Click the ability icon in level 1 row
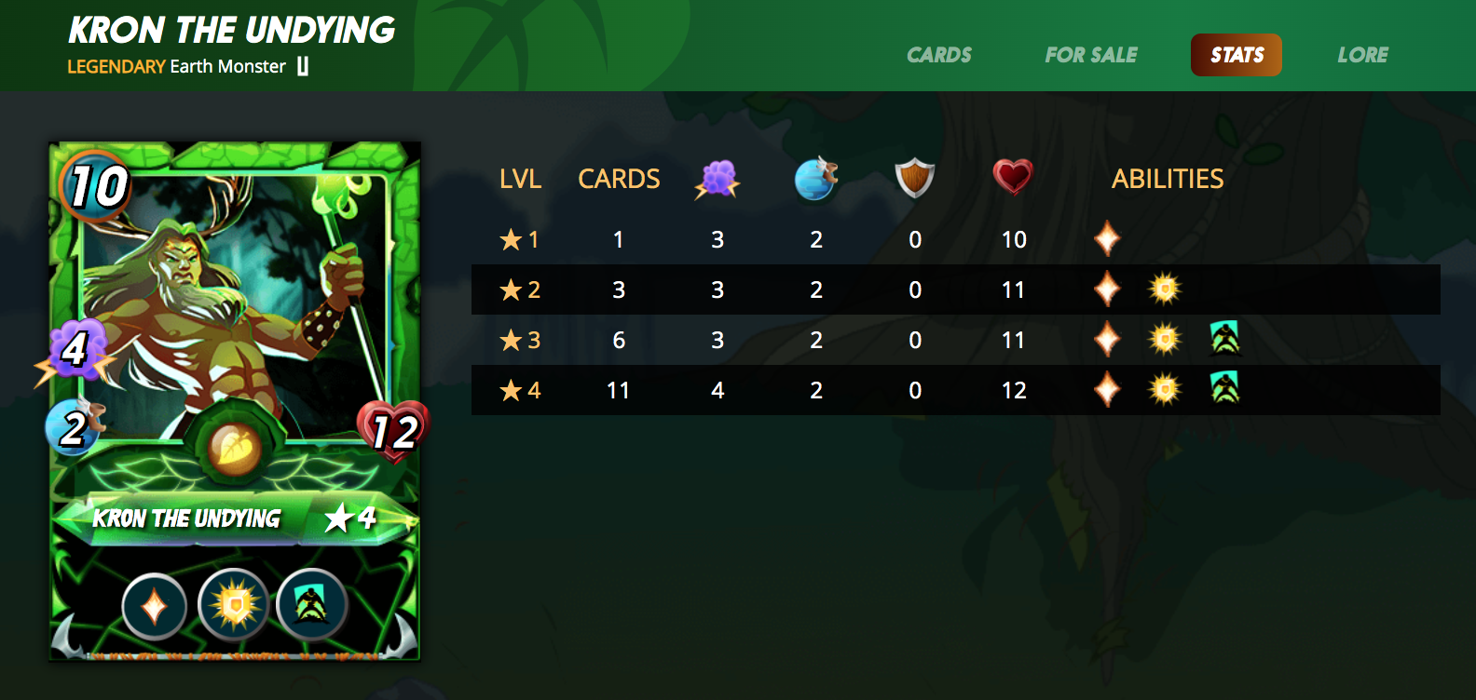This screenshot has height=700, width=1476. click(x=1107, y=239)
